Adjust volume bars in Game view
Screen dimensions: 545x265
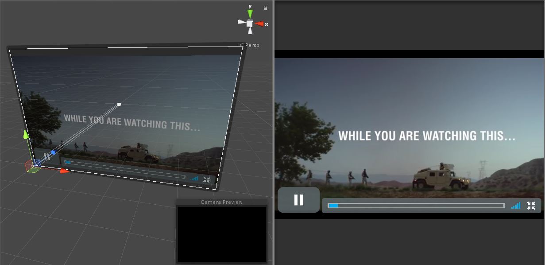coord(515,206)
